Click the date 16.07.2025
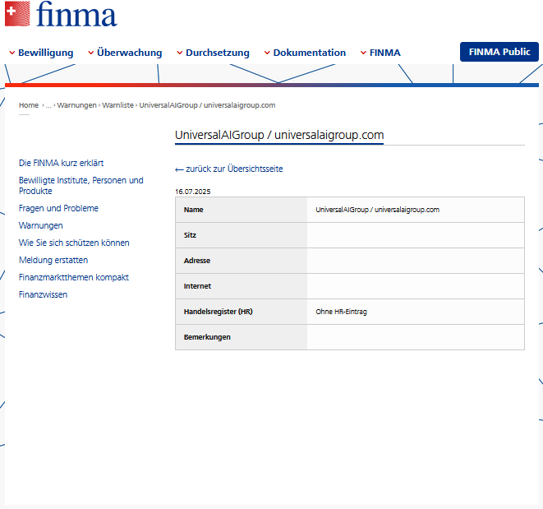This screenshot has width=543, height=509. tap(192, 192)
